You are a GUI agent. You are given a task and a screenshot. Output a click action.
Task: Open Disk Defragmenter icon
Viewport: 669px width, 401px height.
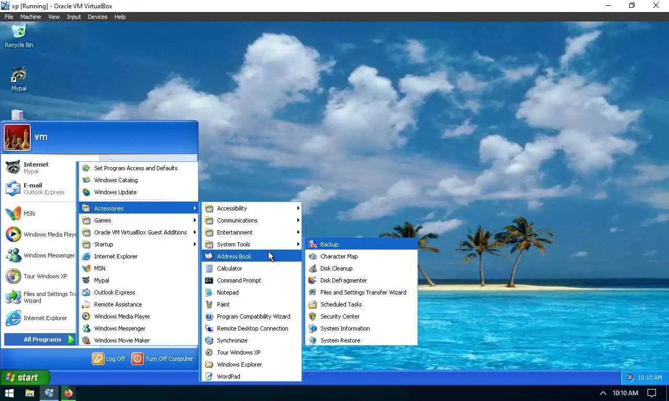point(313,280)
